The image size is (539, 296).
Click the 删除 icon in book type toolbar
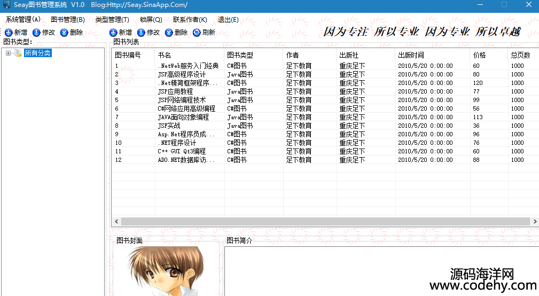click(64, 33)
